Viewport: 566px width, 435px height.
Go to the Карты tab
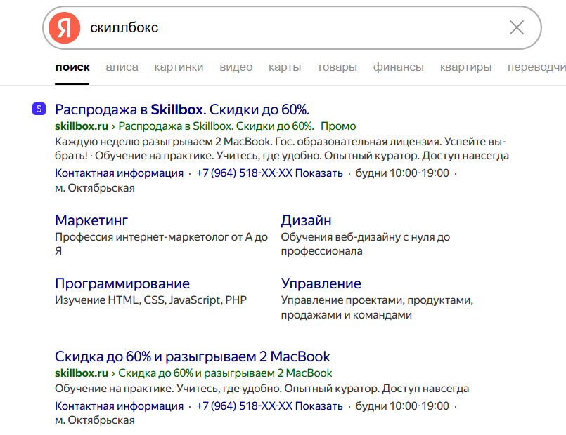(x=285, y=67)
